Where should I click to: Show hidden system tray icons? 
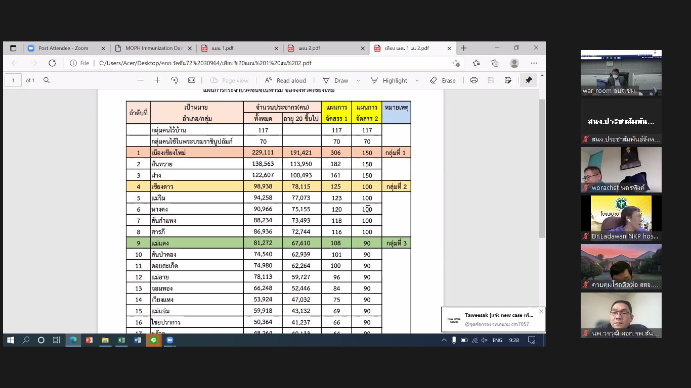[444, 341]
